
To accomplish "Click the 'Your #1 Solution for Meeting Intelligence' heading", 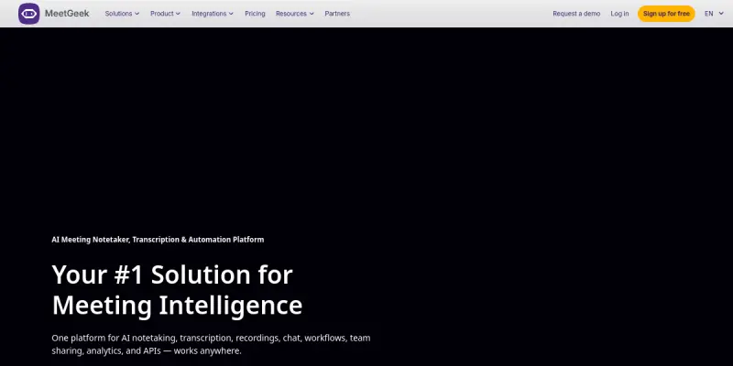I will [x=177, y=289].
